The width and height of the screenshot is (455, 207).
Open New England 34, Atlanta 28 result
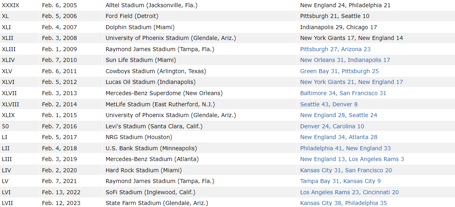pos(339,137)
